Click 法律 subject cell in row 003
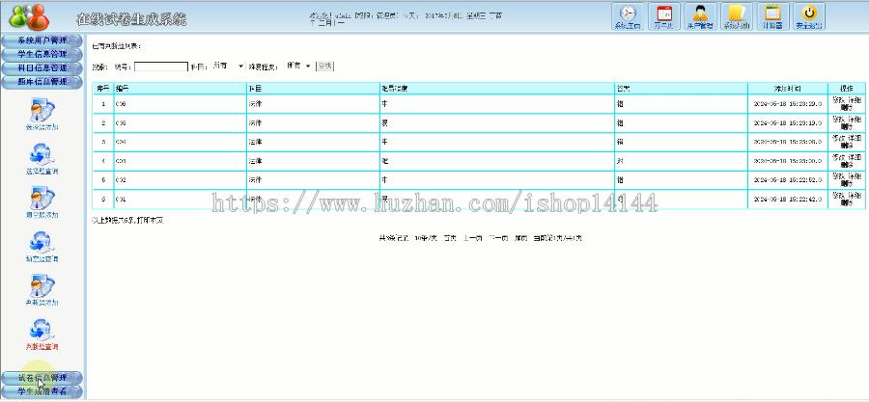 313,161
